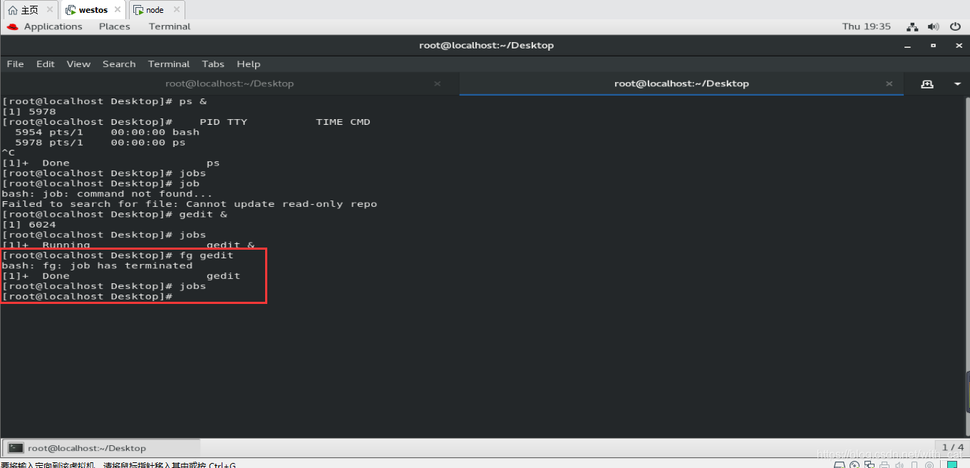
Task: Select the left inactive terminal tab
Action: (229, 83)
